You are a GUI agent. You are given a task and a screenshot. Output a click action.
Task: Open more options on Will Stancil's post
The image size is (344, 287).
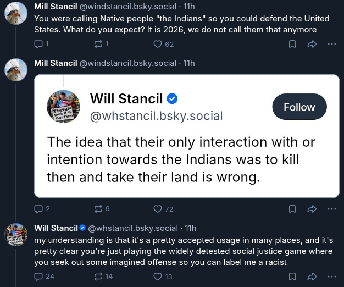pos(331,277)
